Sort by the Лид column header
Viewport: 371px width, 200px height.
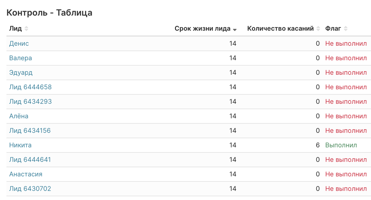click(15, 29)
